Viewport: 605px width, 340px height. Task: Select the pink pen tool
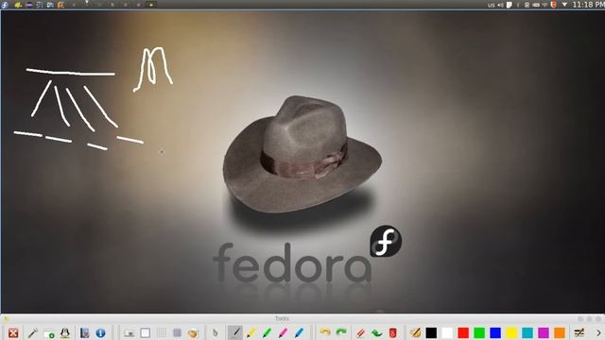283,332
